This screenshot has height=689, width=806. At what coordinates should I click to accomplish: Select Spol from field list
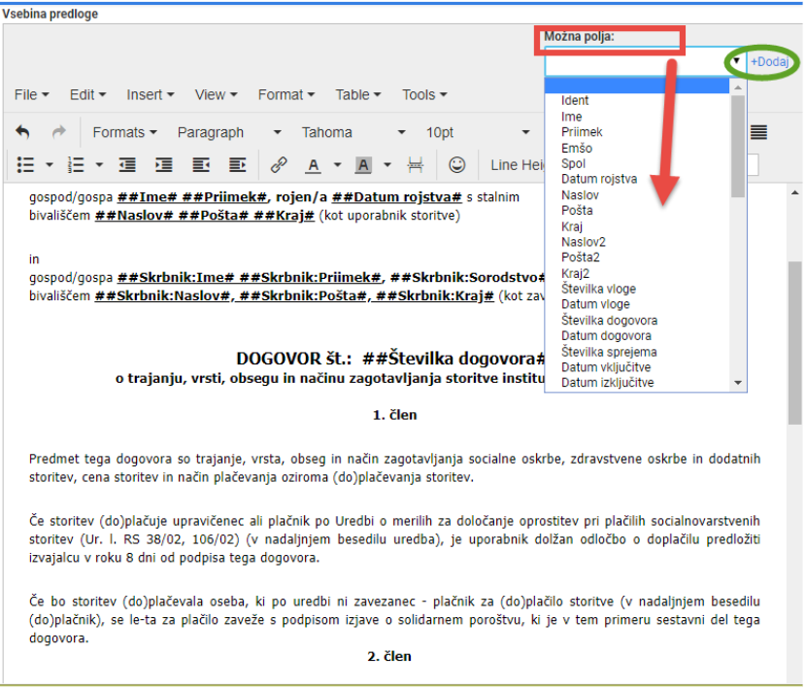(x=637, y=163)
